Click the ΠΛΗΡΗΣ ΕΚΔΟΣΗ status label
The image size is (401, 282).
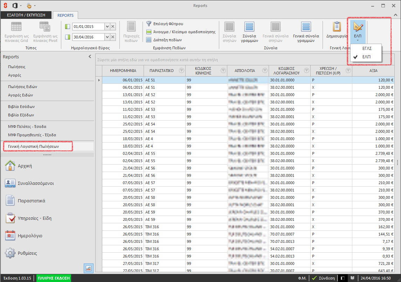tap(54, 278)
